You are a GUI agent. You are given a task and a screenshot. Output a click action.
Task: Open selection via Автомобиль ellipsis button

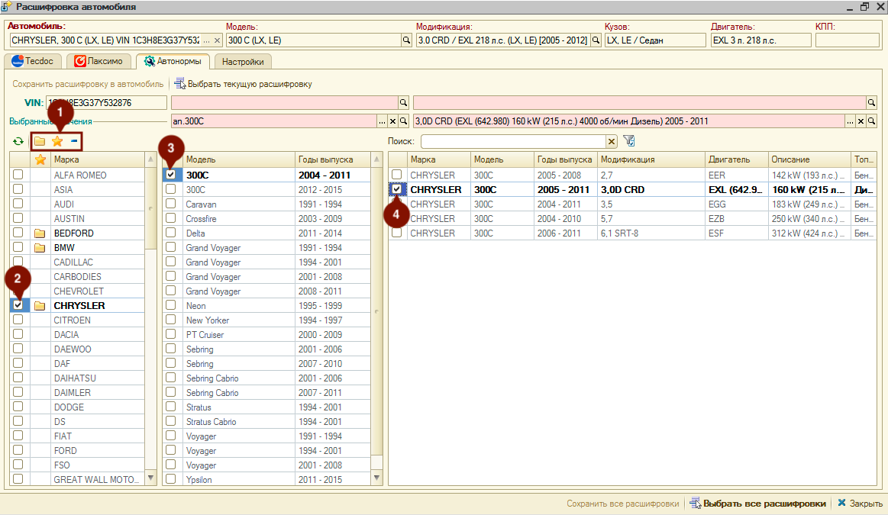[206, 40]
